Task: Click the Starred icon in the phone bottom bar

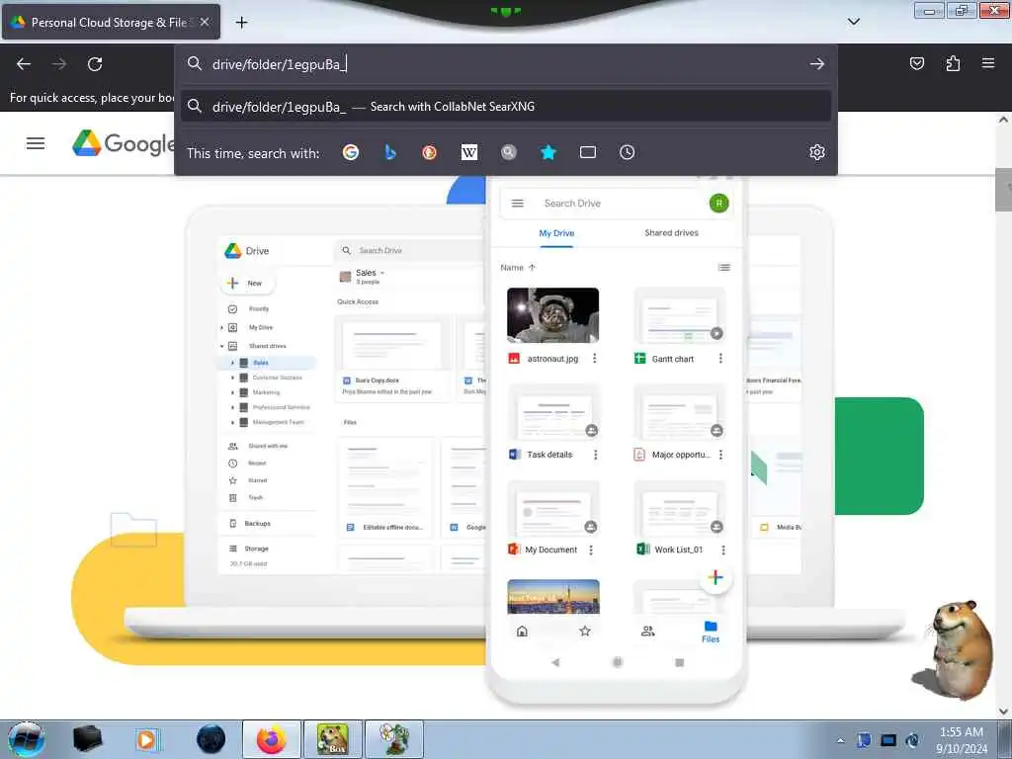Action: coord(585,632)
